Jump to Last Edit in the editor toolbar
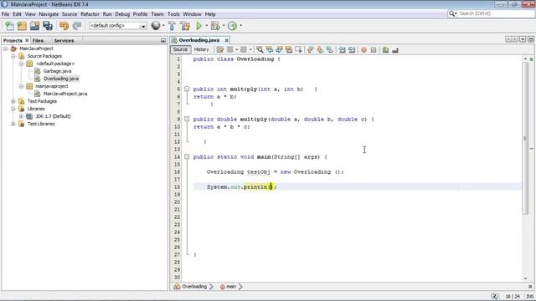This screenshot has height=301, width=536. [220, 50]
